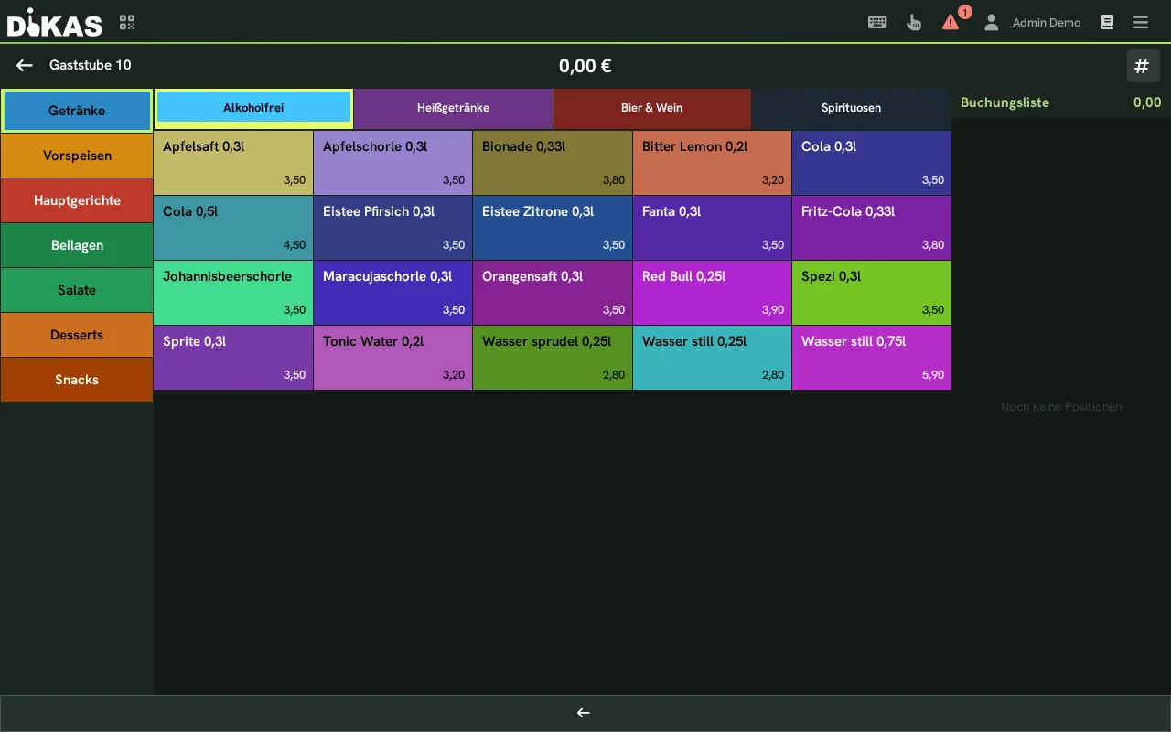
Task: Add Fritz-Cola 0,33l to order
Action: tap(872, 228)
